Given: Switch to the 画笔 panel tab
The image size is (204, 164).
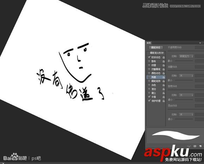Looking at the screenshot, I should point(149,43).
